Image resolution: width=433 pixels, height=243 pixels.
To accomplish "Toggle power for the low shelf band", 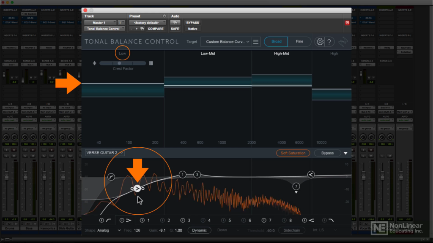I will coord(122,220).
